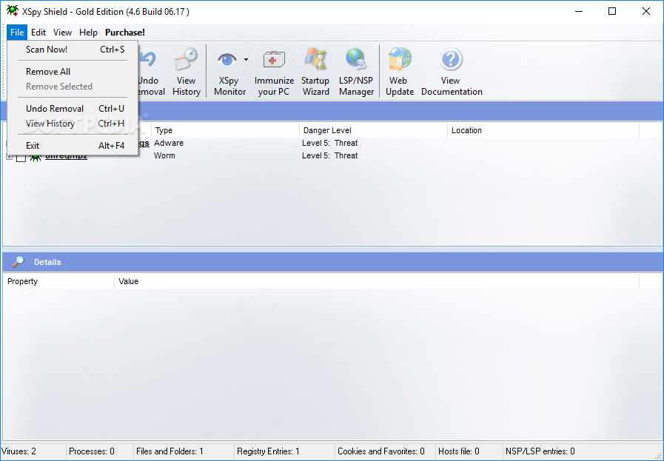Select Scan Now! from File menu
The image size is (664, 461).
[x=73, y=50]
